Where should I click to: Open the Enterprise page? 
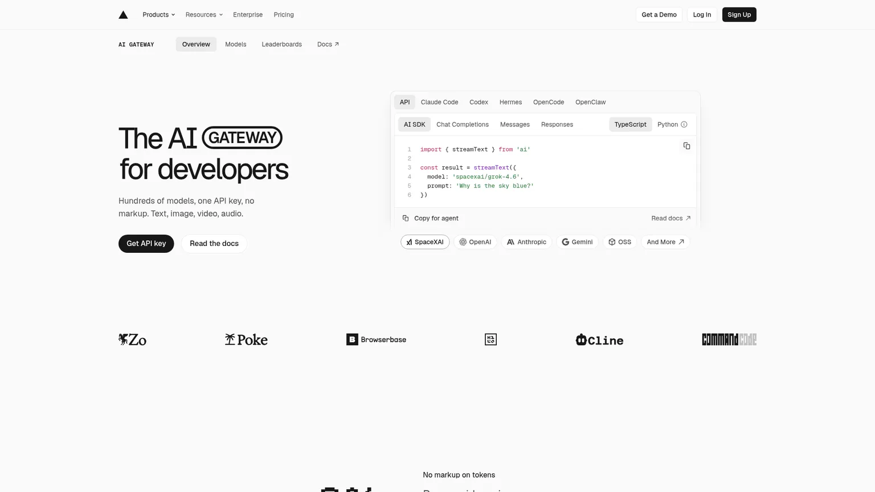(x=248, y=15)
